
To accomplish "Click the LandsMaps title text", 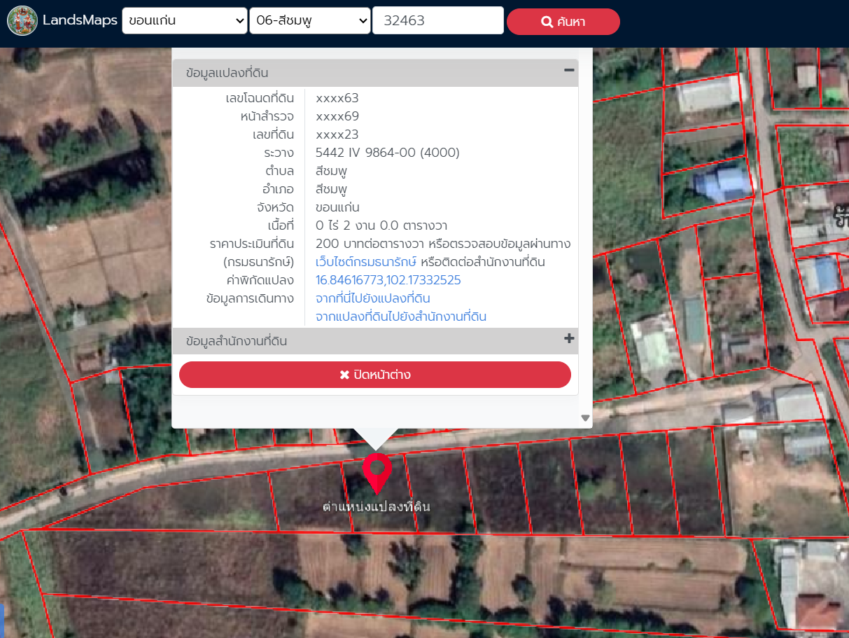I will (x=80, y=21).
